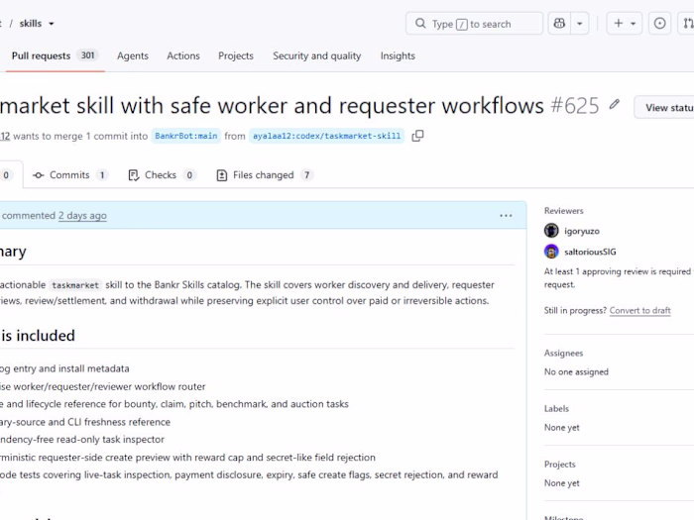This screenshot has height=520, width=694.
Task: Click the '2 days ago' timestamp link
Action: (82, 215)
